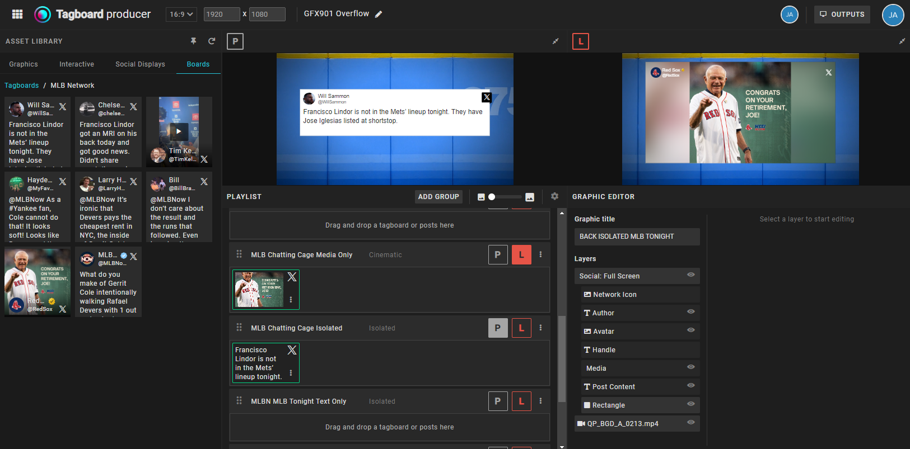Edit the Graphic title field

(637, 237)
